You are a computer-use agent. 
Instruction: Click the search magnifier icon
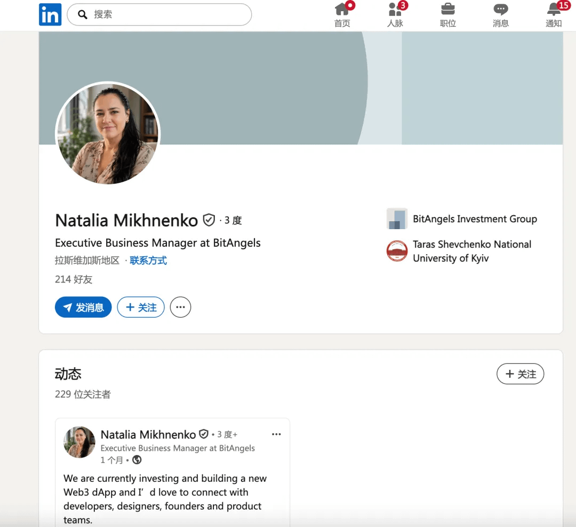83,15
